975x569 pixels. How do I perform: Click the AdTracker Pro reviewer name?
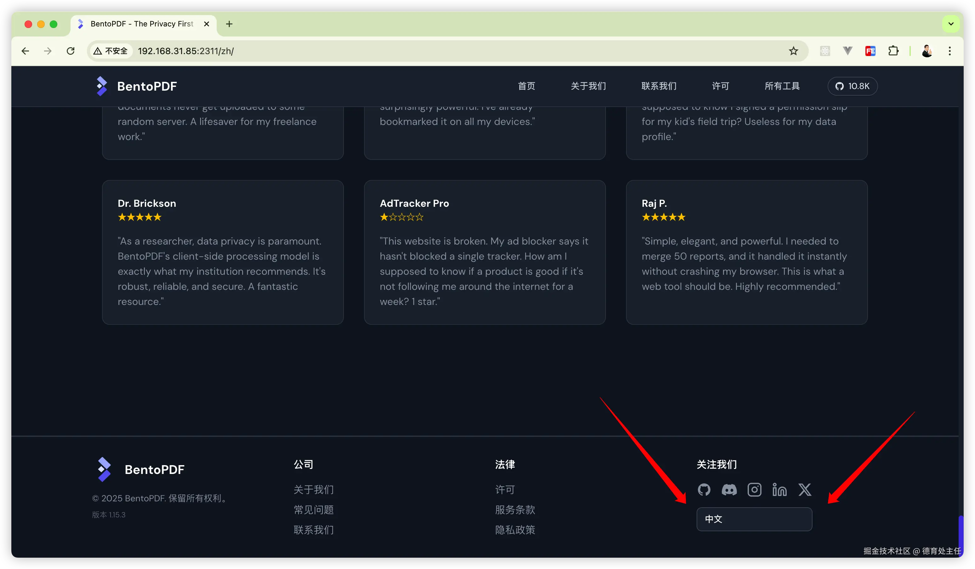[x=414, y=203]
